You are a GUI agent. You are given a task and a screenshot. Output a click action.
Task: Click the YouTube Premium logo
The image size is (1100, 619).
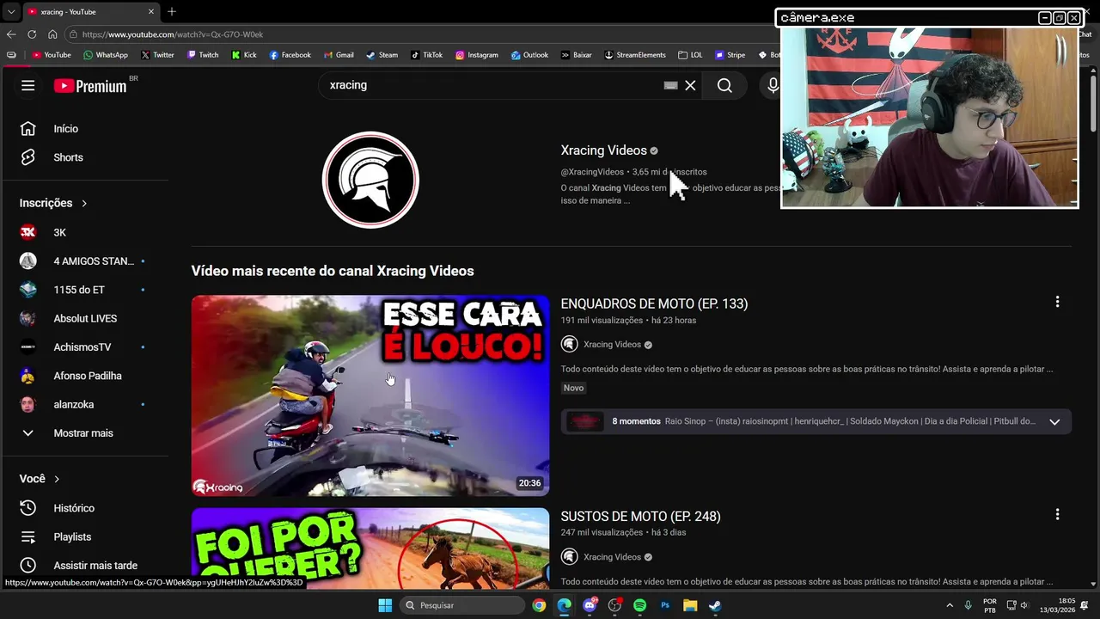90,85
